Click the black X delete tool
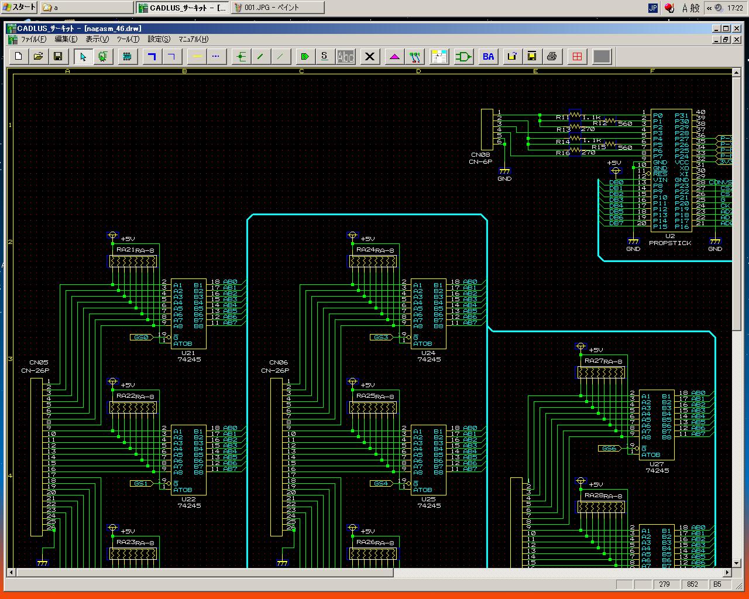This screenshot has width=749, height=599. (x=370, y=56)
